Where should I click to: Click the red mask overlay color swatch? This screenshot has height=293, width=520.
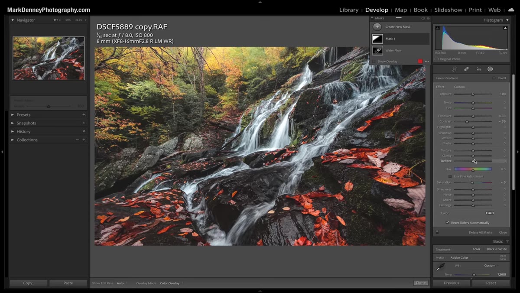[420, 62]
